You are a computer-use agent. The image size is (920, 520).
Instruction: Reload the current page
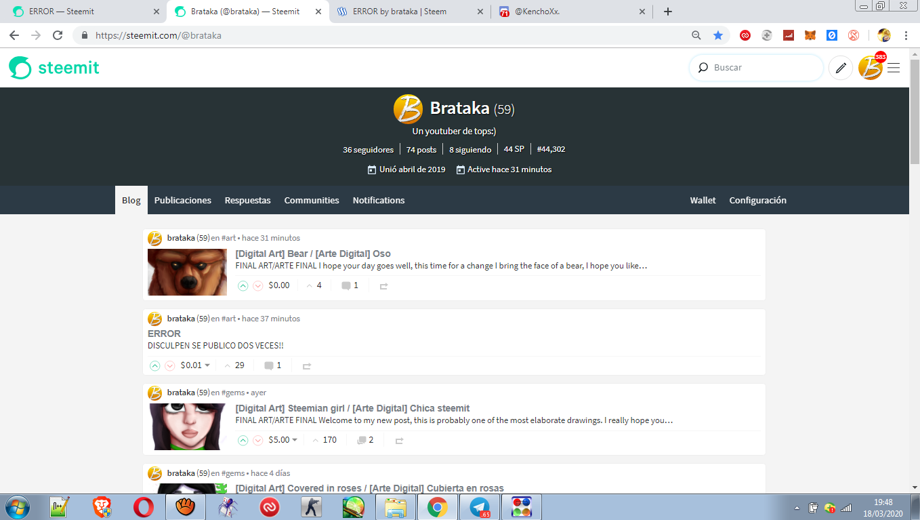click(58, 35)
